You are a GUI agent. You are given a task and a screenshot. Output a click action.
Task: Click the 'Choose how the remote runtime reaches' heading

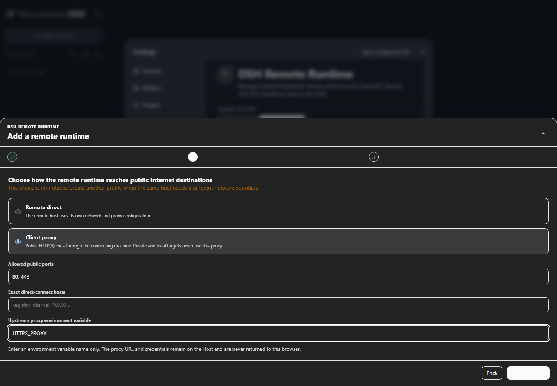pyautogui.click(x=110, y=180)
